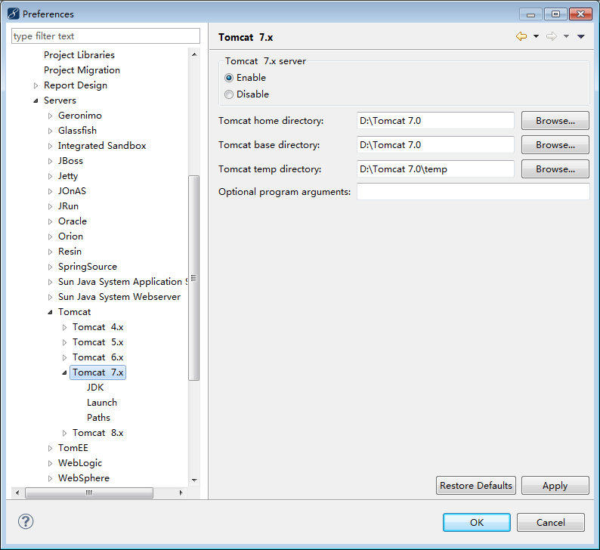
Task: Click the horizontal scroll left arrow
Action: [17, 493]
